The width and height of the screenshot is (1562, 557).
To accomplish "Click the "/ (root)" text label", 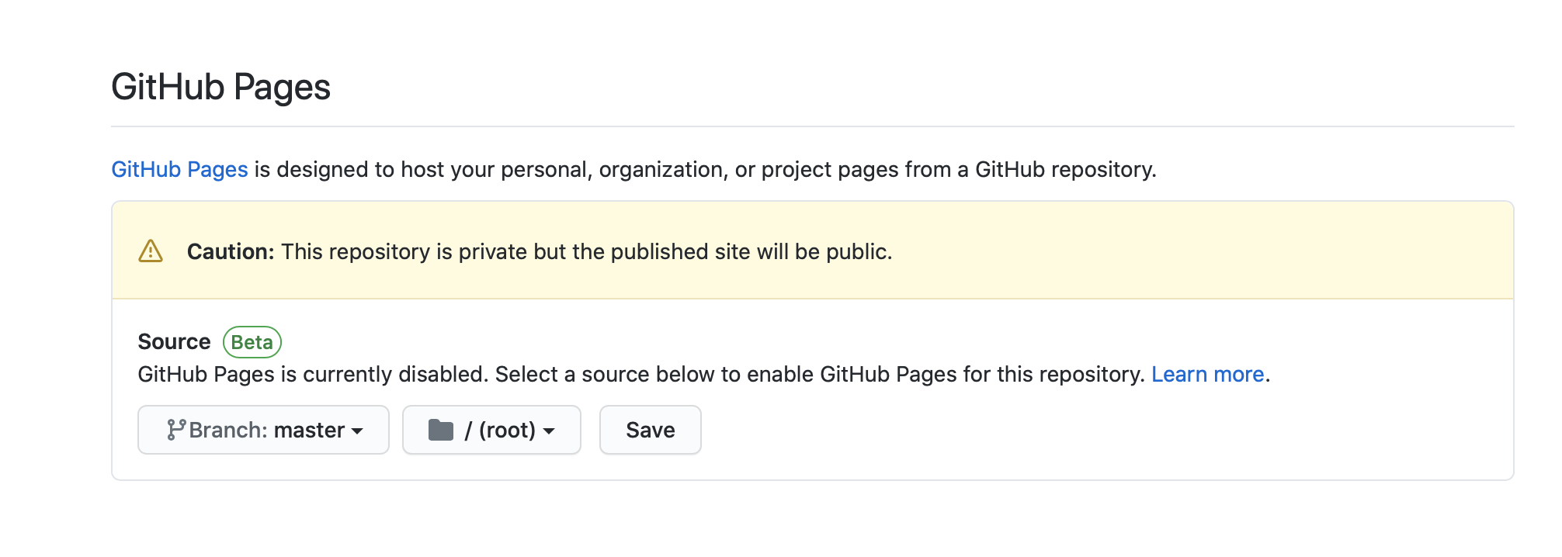I will tap(500, 430).
